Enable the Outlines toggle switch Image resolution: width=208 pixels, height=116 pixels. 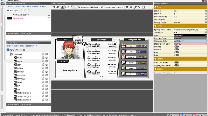coord(177,47)
